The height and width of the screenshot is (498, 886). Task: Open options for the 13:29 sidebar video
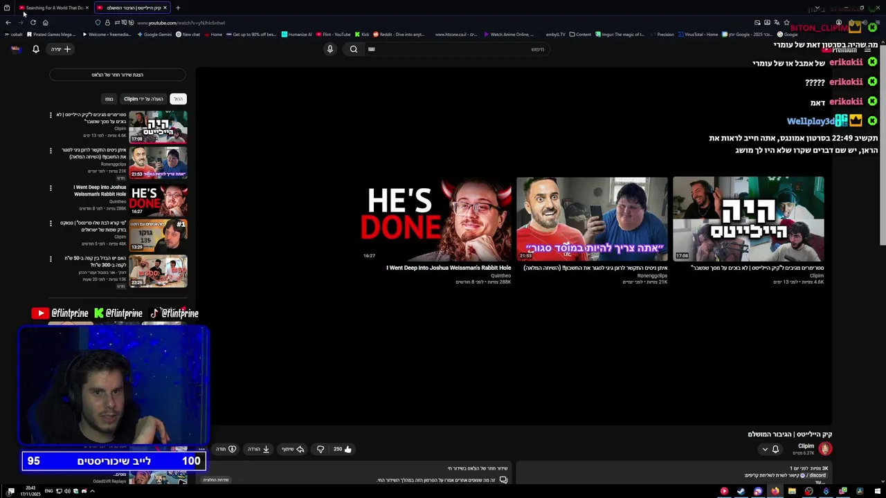(51, 223)
